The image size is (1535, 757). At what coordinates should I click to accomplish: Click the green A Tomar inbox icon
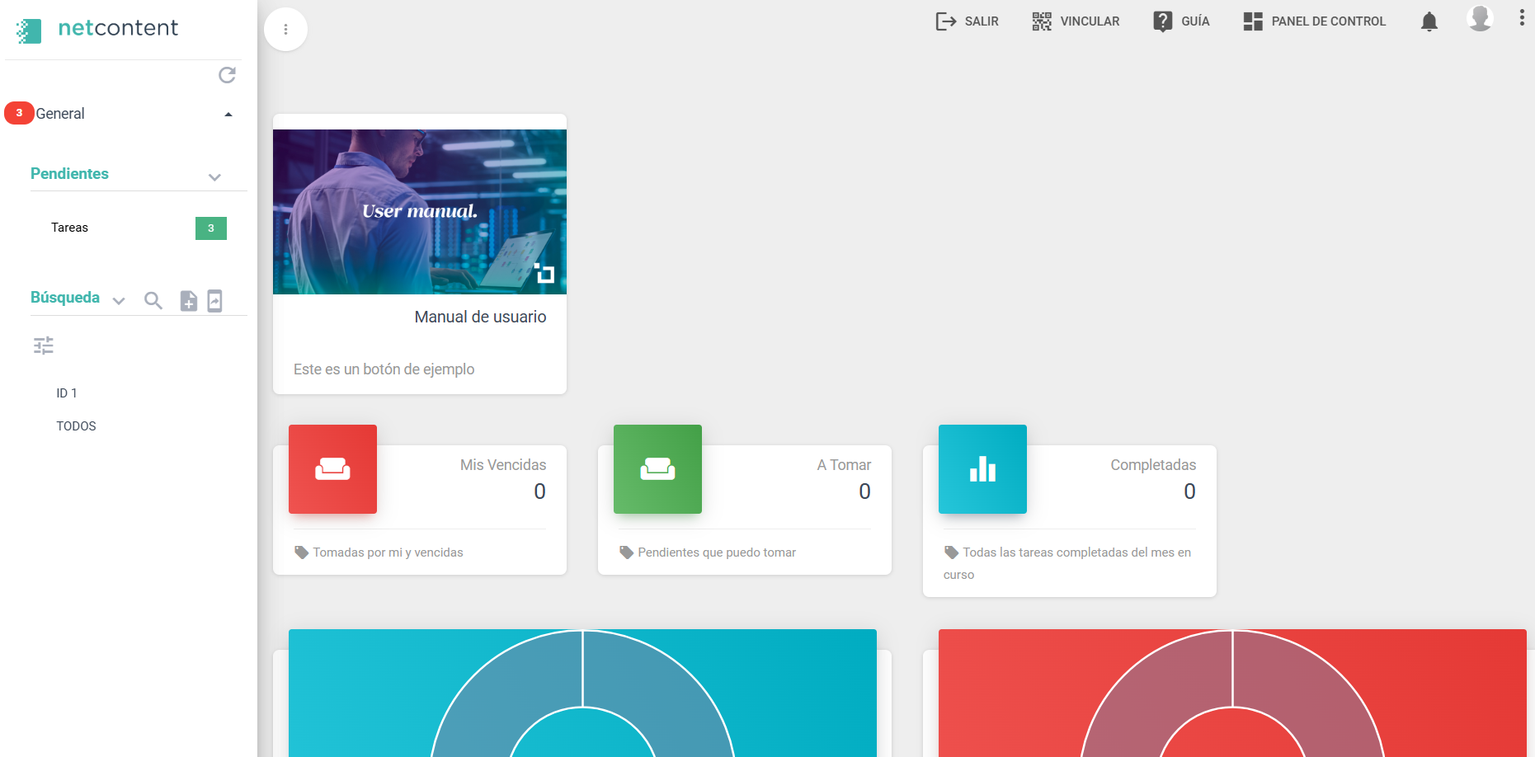(x=657, y=469)
